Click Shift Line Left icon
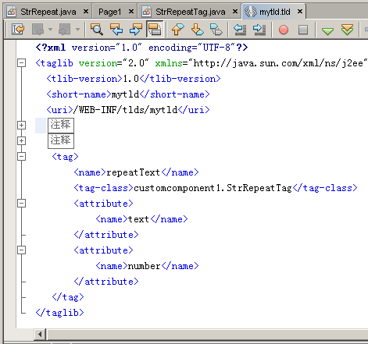Image resolution: width=368 pixels, height=344 pixels. [240, 29]
